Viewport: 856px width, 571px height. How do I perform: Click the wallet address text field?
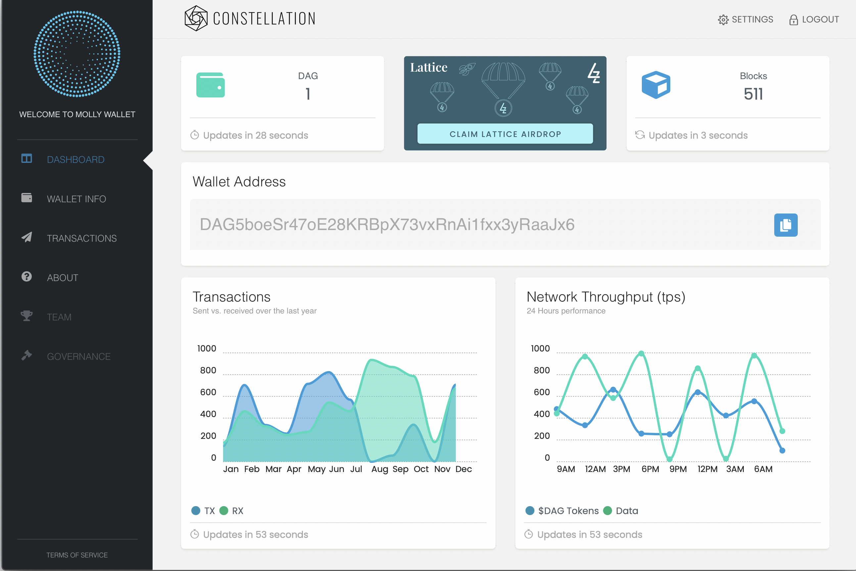tap(505, 224)
